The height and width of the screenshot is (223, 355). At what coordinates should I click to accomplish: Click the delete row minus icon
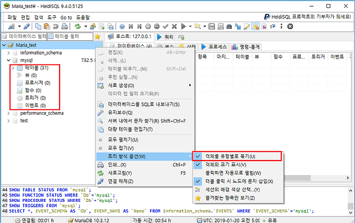(x=157, y=27)
